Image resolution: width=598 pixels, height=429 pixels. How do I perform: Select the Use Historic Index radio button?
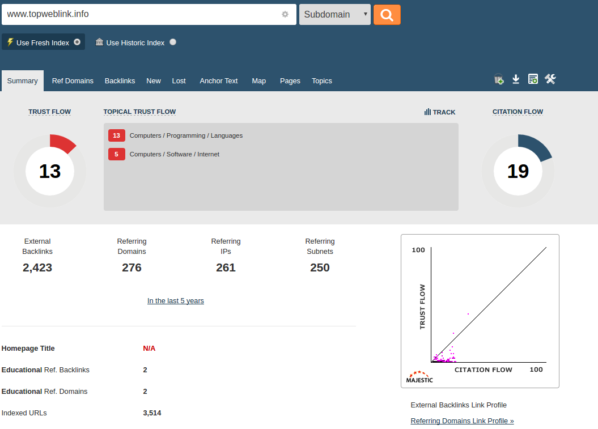click(x=173, y=42)
